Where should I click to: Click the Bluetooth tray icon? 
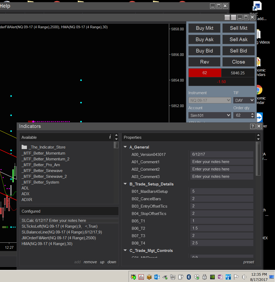click(x=189, y=277)
